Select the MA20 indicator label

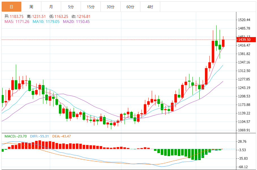(76, 21)
